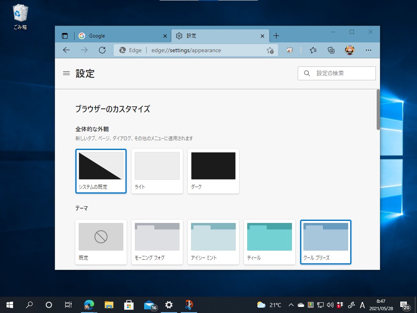Viewport: 417px width, 313px height.
Task: Open a new tab with the plus button
Action: pos(277,36)
